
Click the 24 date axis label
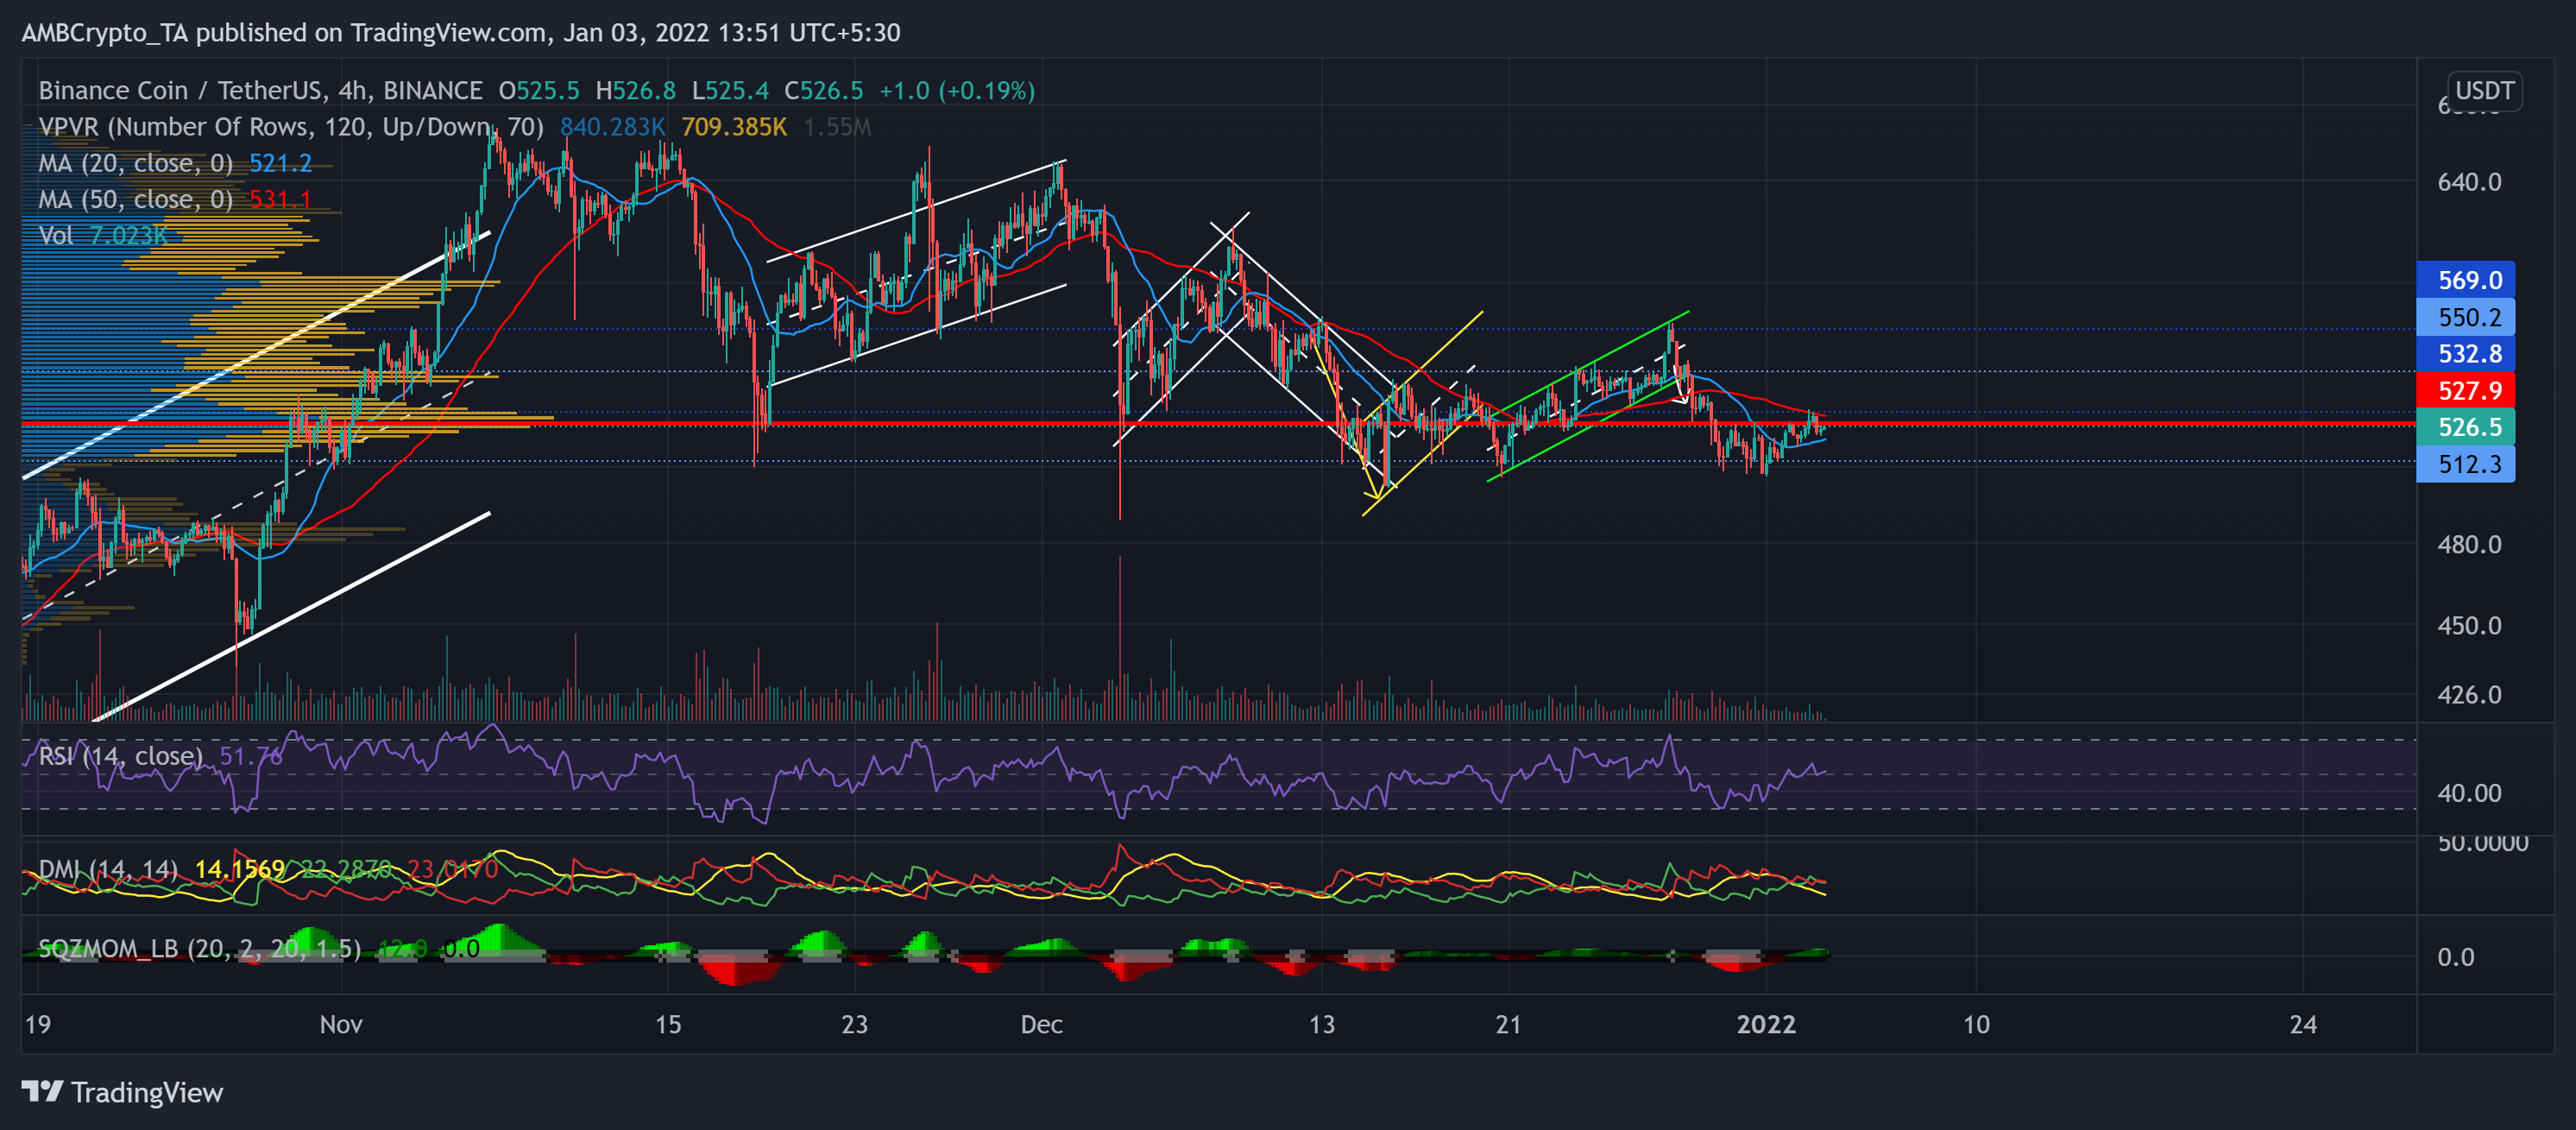point(2303,1025)
